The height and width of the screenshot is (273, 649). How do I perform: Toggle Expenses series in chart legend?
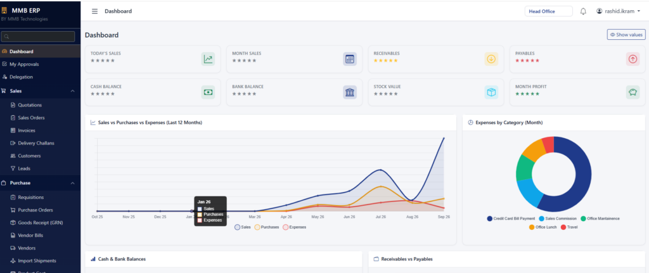[x=294, y=227]
